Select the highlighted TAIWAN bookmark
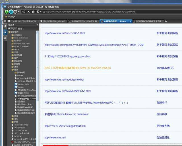This screenshot has height=146, width=182. 25,98
